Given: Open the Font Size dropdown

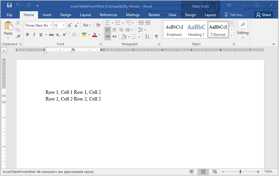Looking at the screenshot, I should click(63, 25).
